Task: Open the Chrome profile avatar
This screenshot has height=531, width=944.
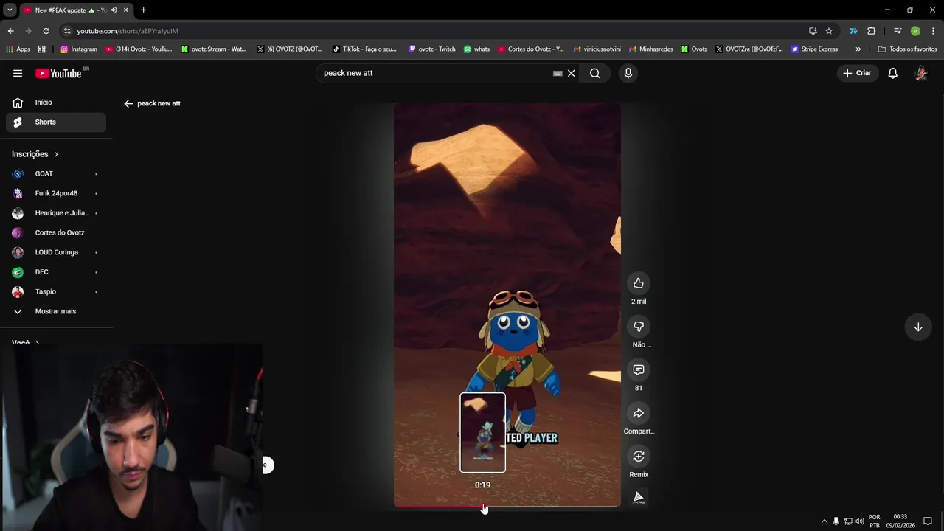Action: pos(915,31)
